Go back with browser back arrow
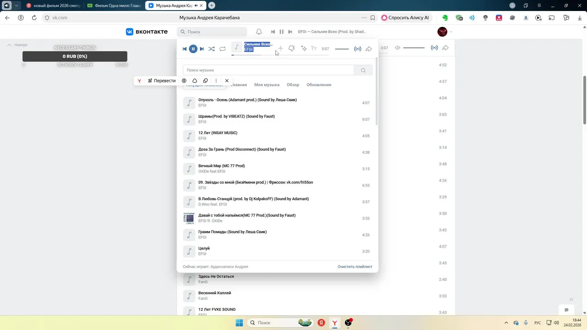 (x=7, y=18)
